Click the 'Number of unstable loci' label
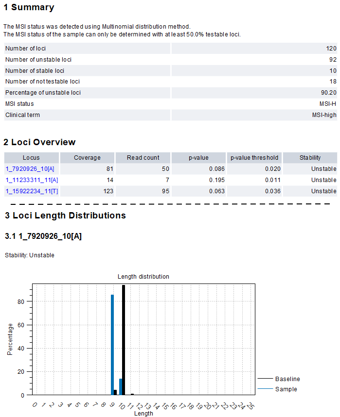 (38, 60)
